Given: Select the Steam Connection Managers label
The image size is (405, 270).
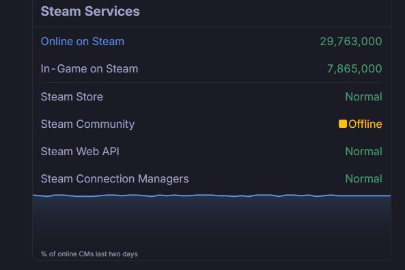Looking at the screenshot, I should tap(115, 179).
